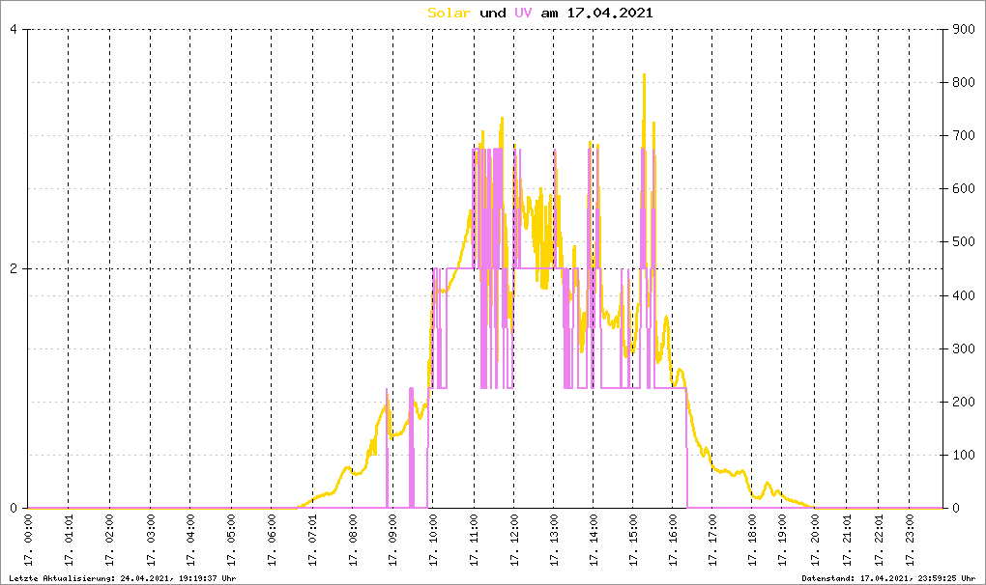Click right axis value '700'
Screen dimensions: 986x585
click(964, 135)
